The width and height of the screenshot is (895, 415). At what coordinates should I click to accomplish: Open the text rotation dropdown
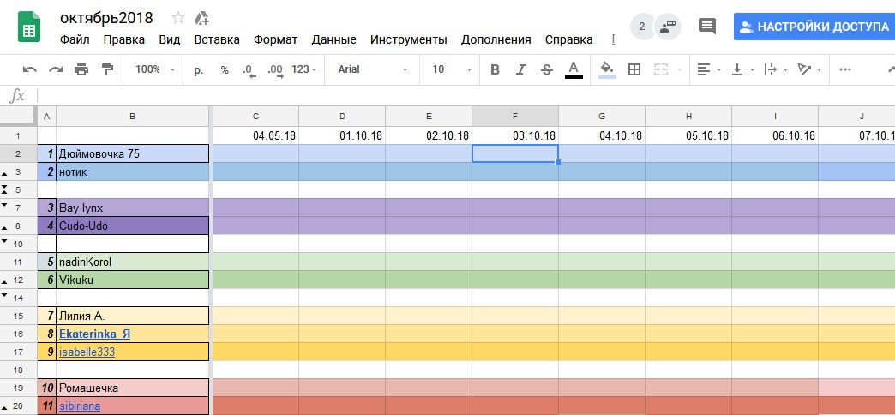pyautogui.click(x=810, y=69)
